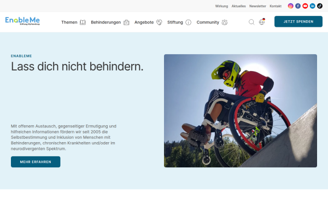Image resolution: width=328 pixels, height=205 pixels.
Task: Open the YouTube social icon
Action: pyautogui.click(x=305, y=6)
